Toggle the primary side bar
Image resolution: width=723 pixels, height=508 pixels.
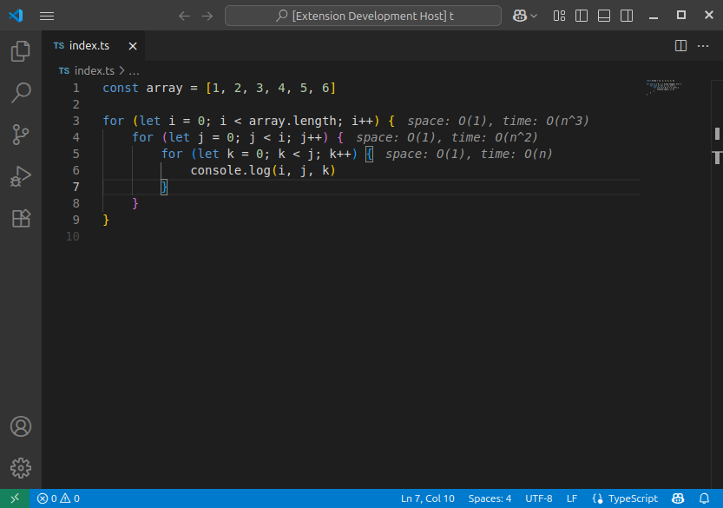point(582,16)
